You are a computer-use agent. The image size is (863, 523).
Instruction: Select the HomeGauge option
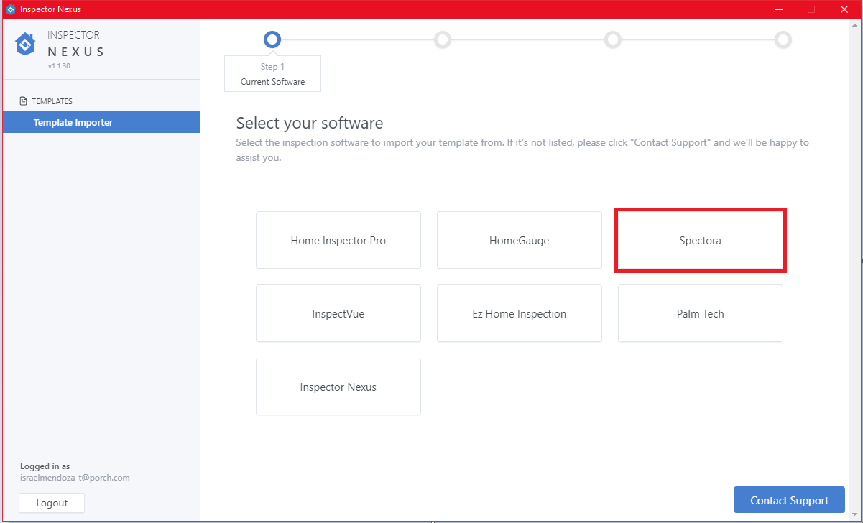click(x=519, y=241)
